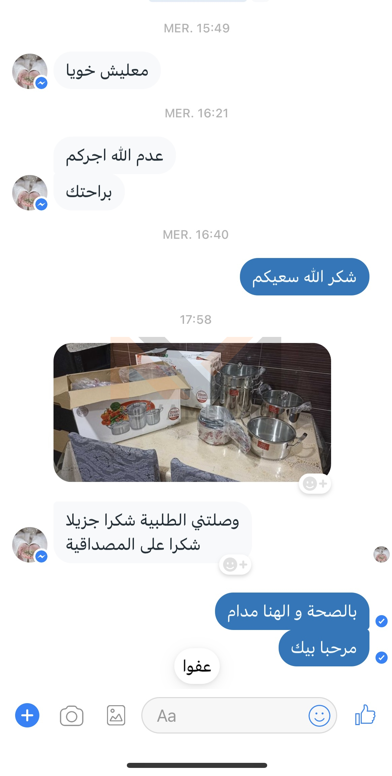Screen dimensions: 392x776
Task: Add a reaction to the cookware photo
Action: (315, 484)
